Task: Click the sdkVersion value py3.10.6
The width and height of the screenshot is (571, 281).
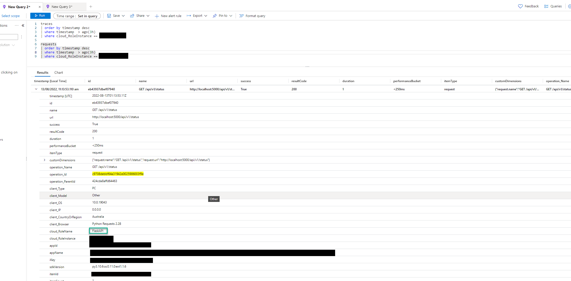Action: point(109,267)
